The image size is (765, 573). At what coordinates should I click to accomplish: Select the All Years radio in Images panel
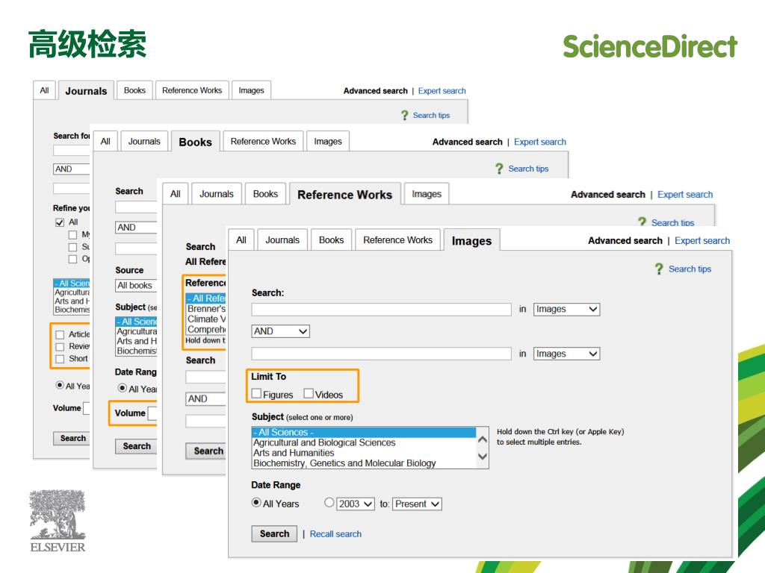(x=256, y=502)
